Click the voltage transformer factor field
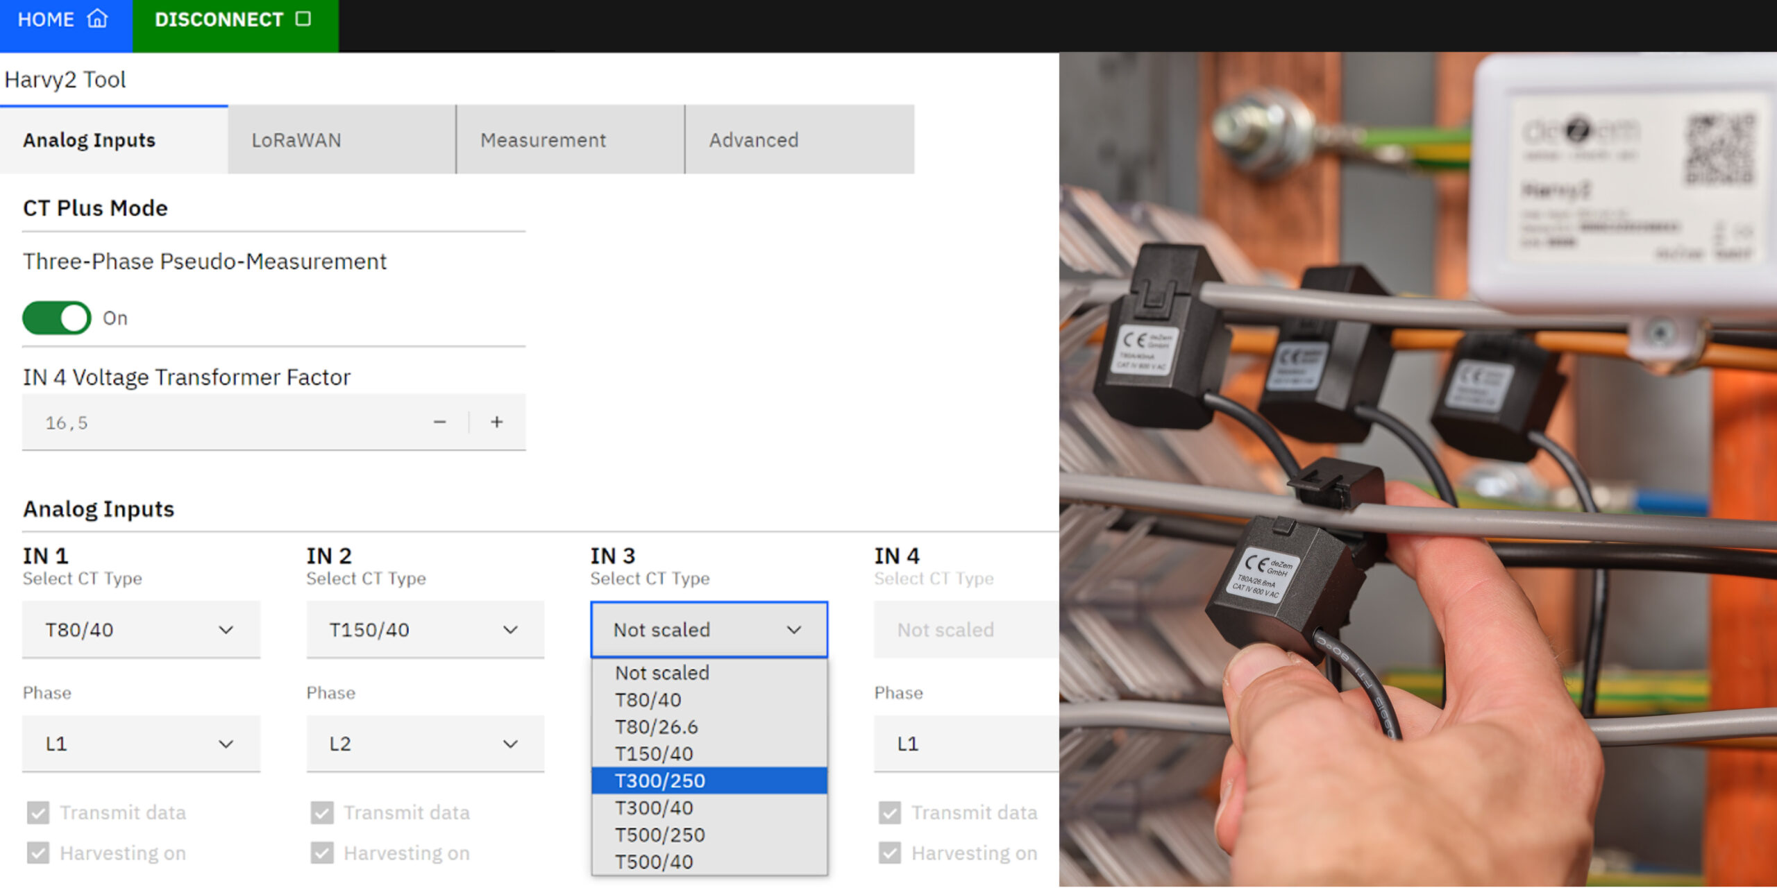1777x888 pixels. (222, 422)
